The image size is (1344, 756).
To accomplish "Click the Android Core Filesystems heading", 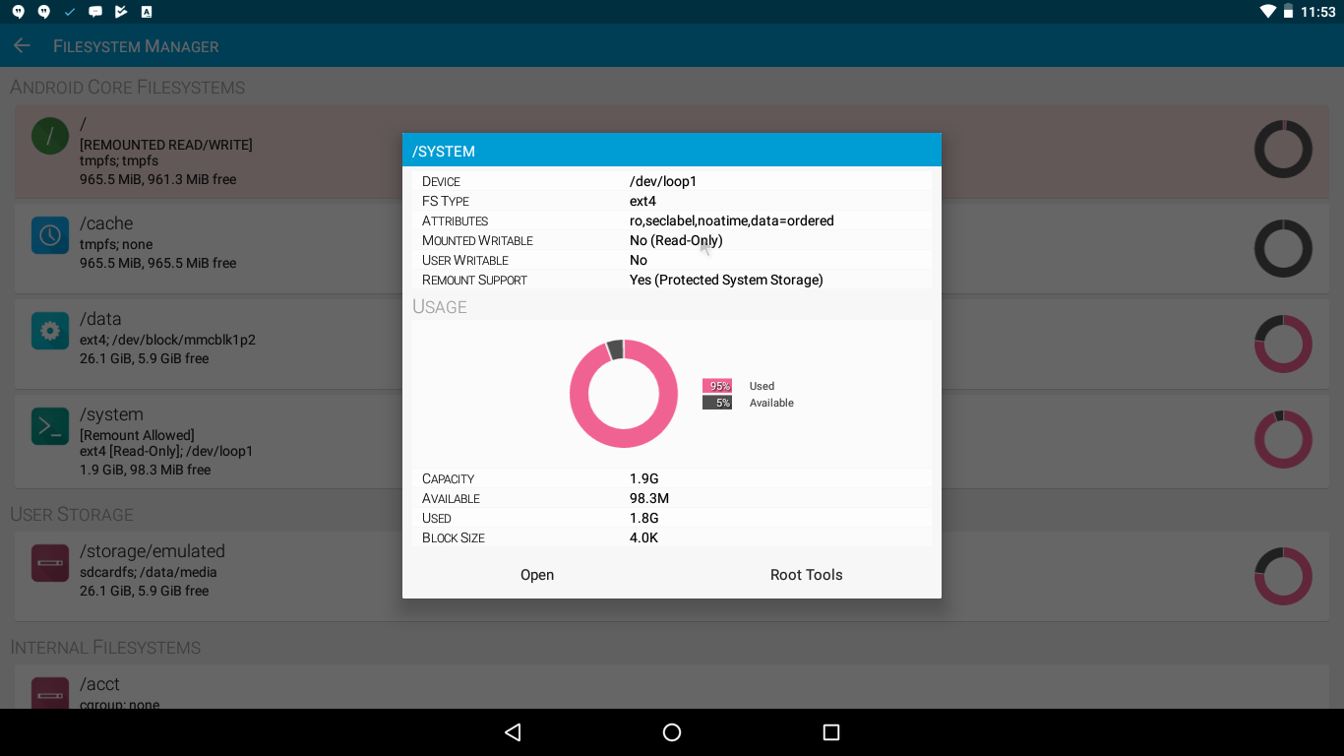I will click(128, 87).
